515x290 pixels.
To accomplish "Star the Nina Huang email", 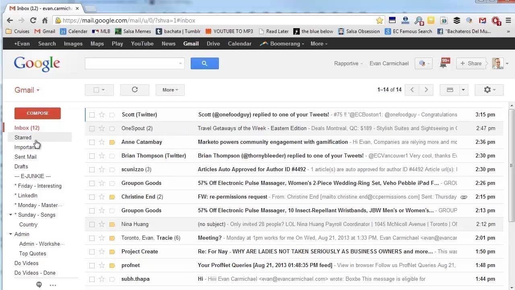I will [102, 224].
